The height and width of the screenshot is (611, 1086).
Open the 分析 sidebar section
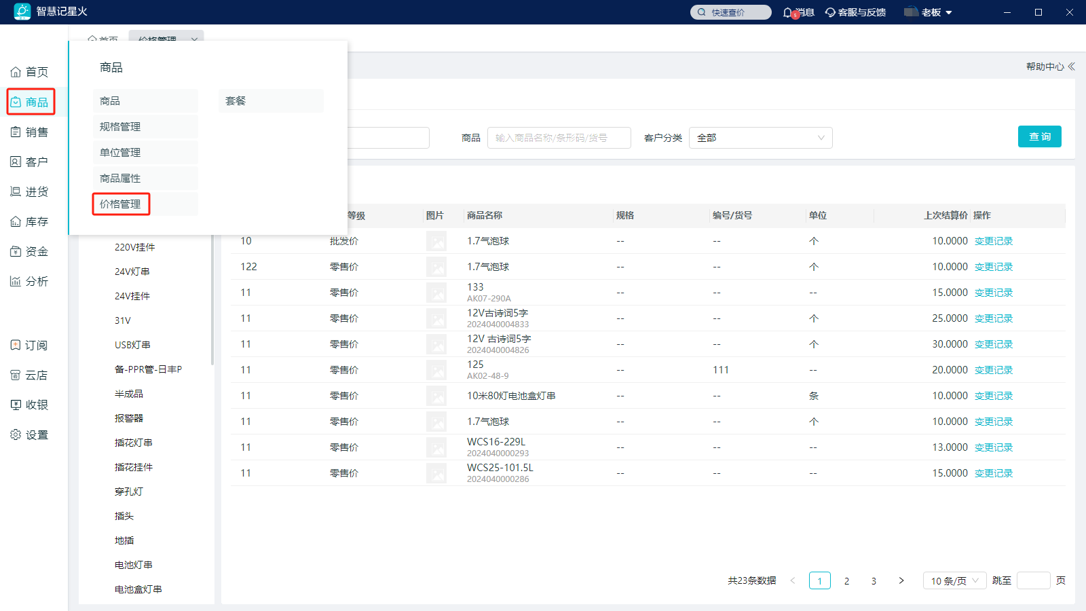pyautogui.click(x=29, y=281)
